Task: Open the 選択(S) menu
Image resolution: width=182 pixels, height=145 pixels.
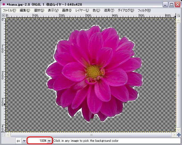Action: click(x=39, y=10)
